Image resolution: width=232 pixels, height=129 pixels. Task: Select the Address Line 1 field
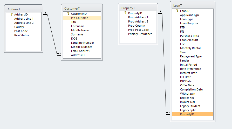pyautogui.click(x=24, y=19)
